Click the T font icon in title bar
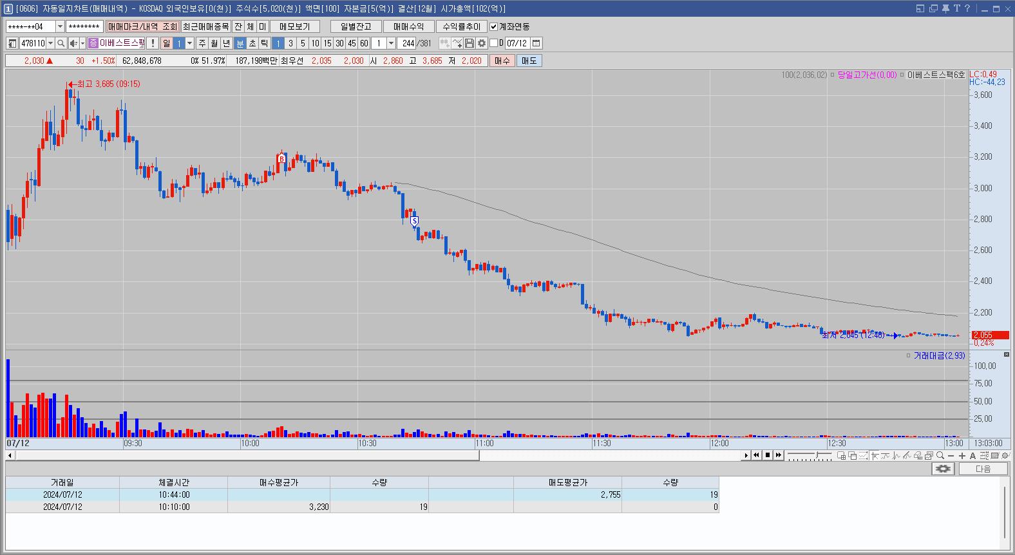The height and width of the screenshot is (555, 1015). click(957, 8)
